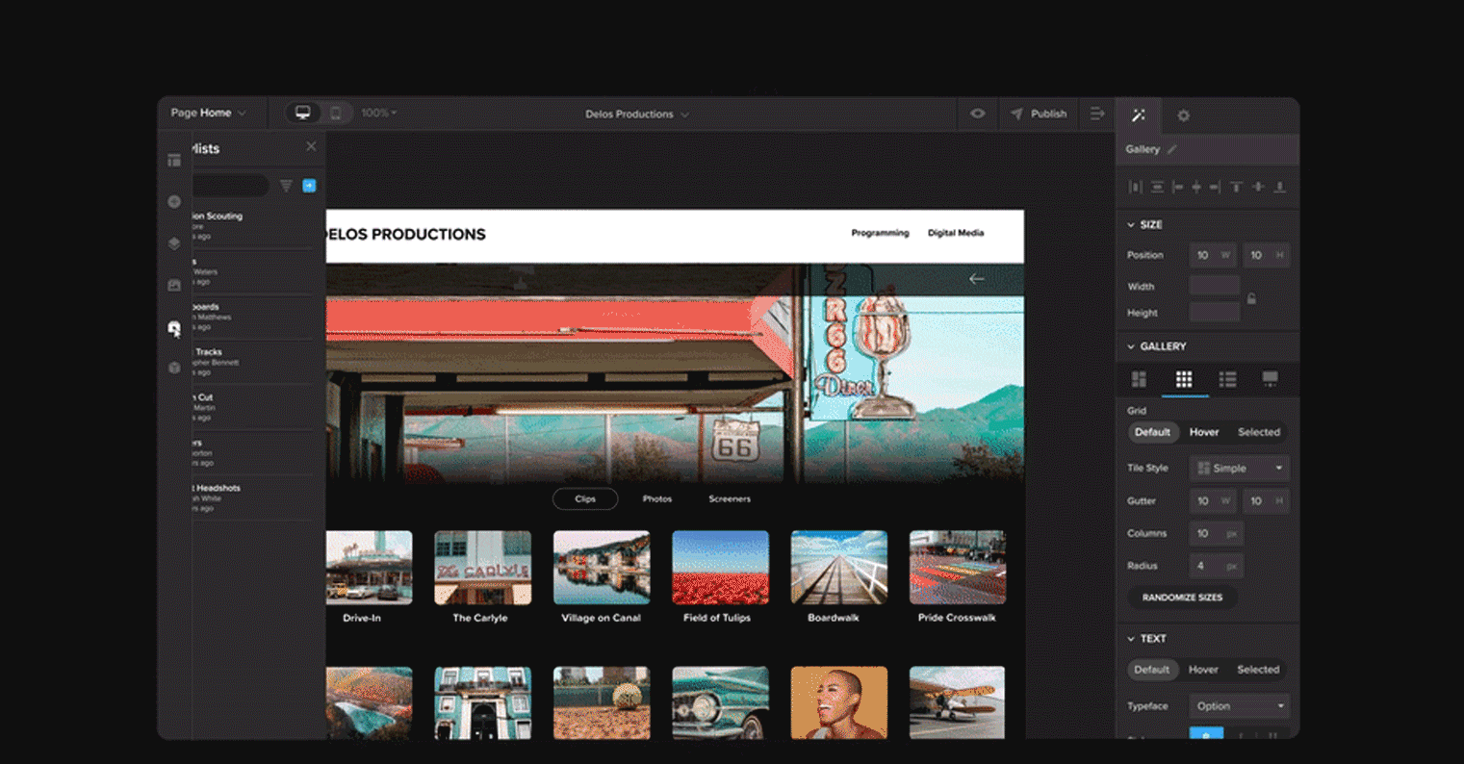Open the filter icon in Playlists panel
This screenshot has width=1464, height=764.
coord(286,185)
